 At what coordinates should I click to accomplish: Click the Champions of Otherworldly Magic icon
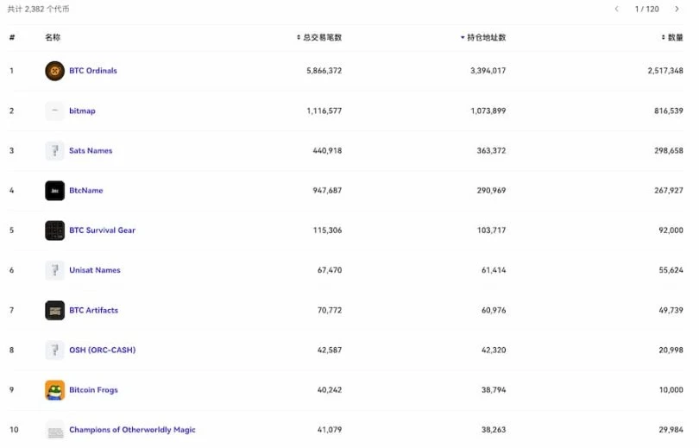pyautogui.click(x=54, y=430)
